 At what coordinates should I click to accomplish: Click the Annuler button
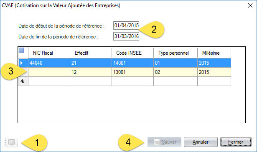click(x=201, y=142)
